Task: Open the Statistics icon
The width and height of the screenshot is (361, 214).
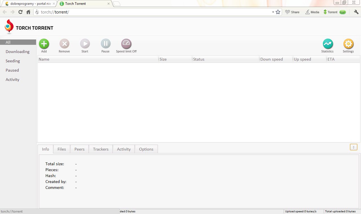Action: point(328,44)
